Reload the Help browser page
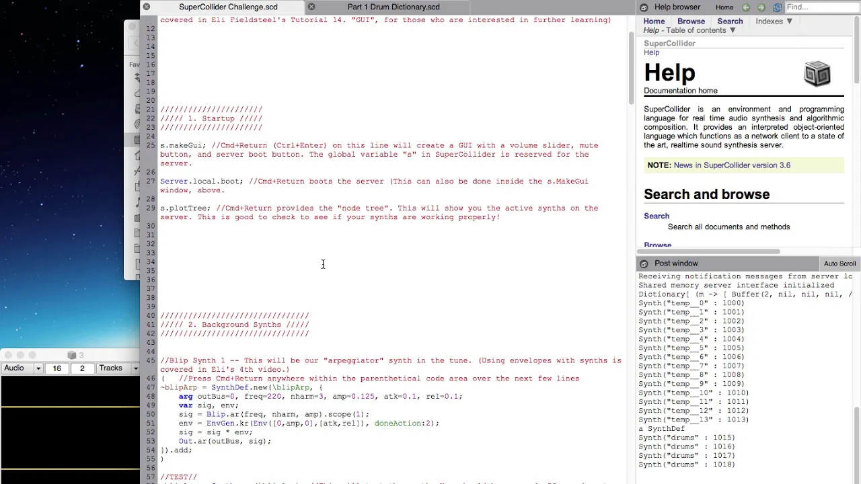This screenshot has height=484, width=861. coord(777,7)
